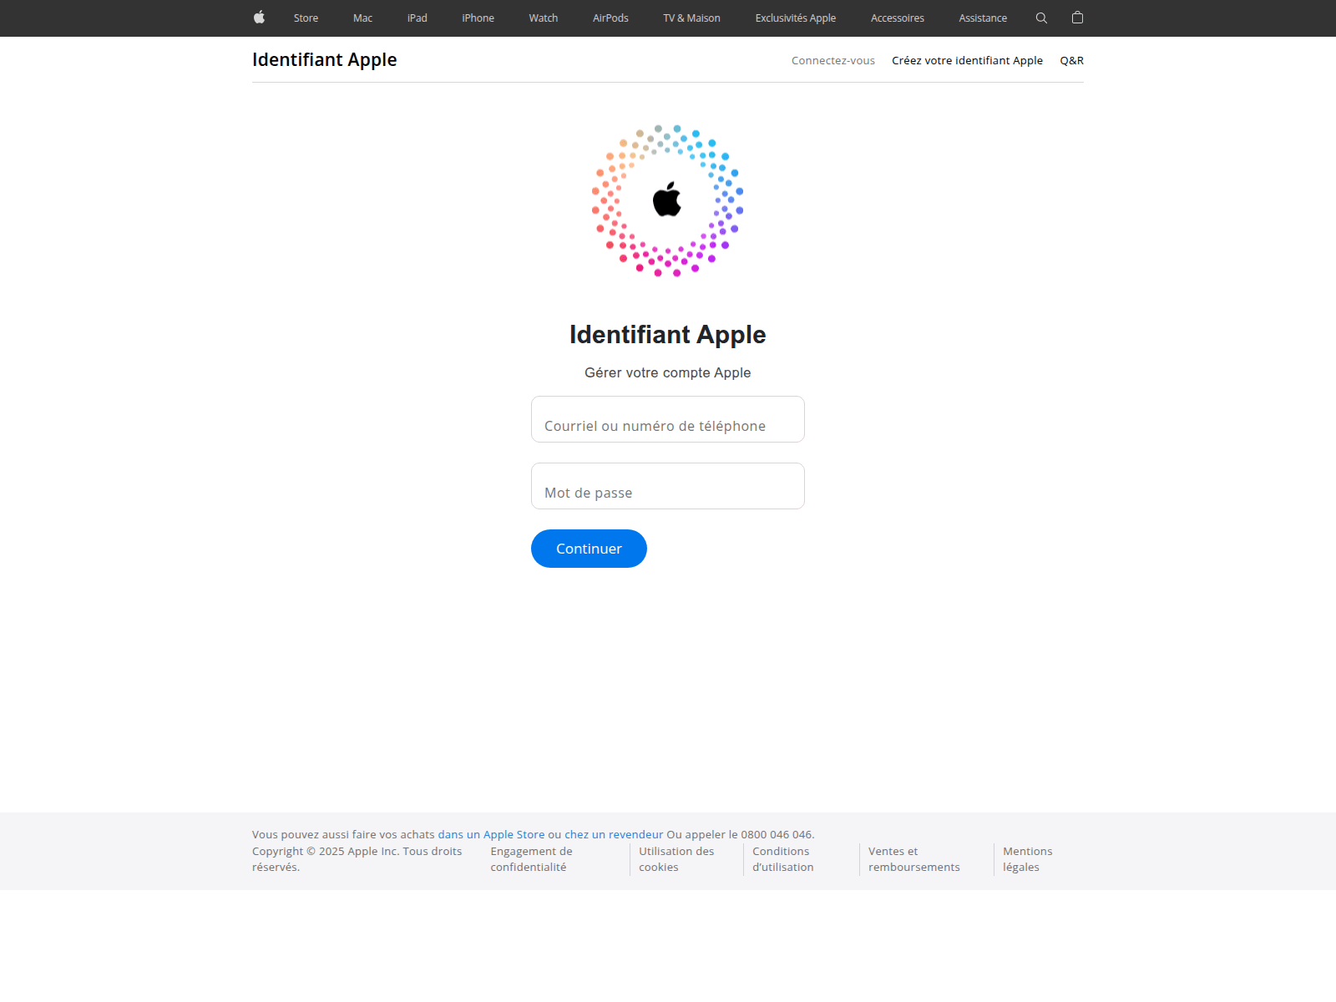The width and height of the screenshot is (1336, 1002).
Task: Open the Q&R link
Action: (x=1071, y=61)
